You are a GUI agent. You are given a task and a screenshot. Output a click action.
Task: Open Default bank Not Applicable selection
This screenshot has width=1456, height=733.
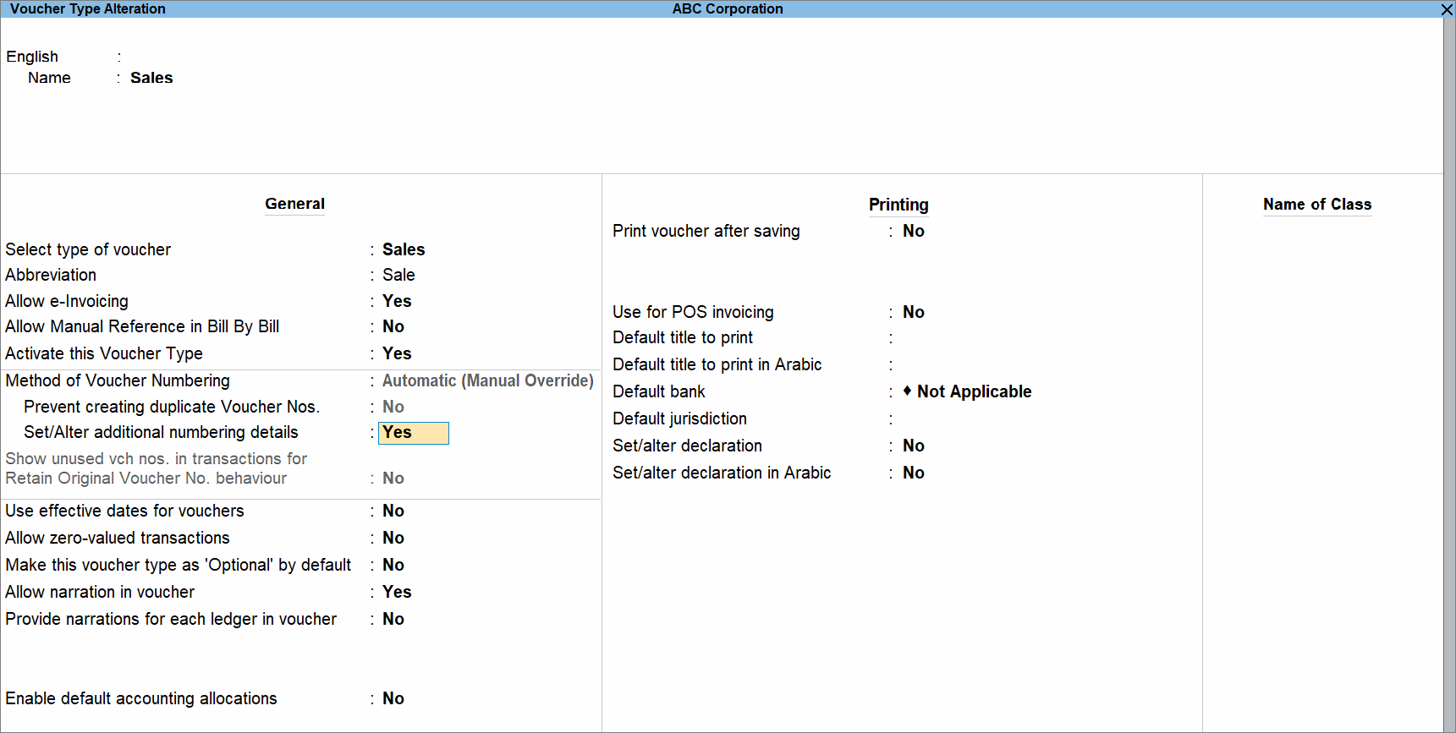[x=968, y=391]
